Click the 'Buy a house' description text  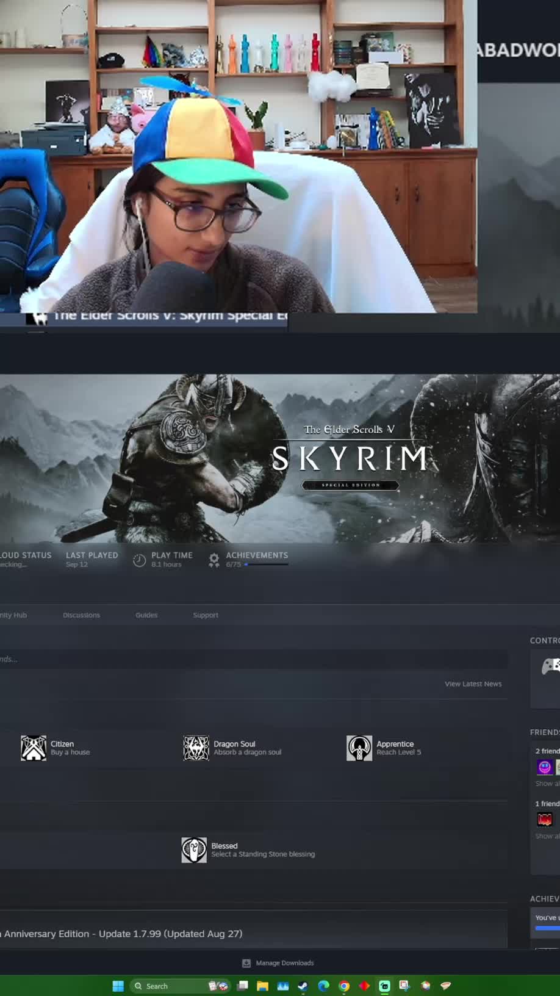[70, 752]
